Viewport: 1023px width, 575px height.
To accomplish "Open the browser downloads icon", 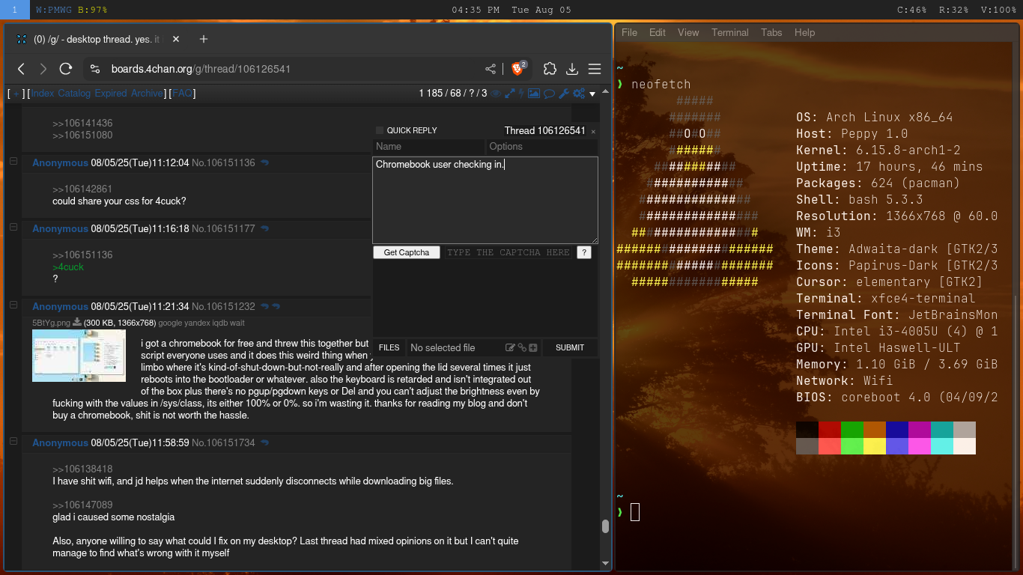I will 572,69.
